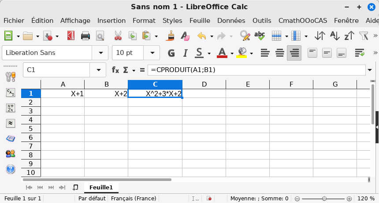Toggle bold (G) formatting
Screen dimensions: 379x203
point(171,53)
